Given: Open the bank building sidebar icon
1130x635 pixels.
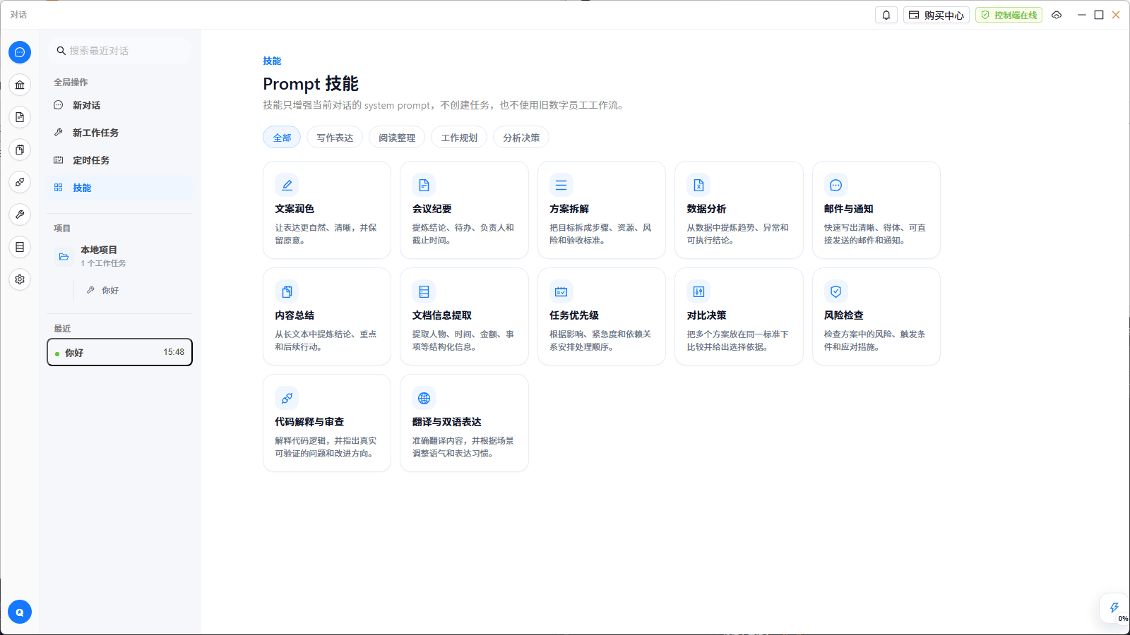Looking at the screenshot, I should (20, 85).
